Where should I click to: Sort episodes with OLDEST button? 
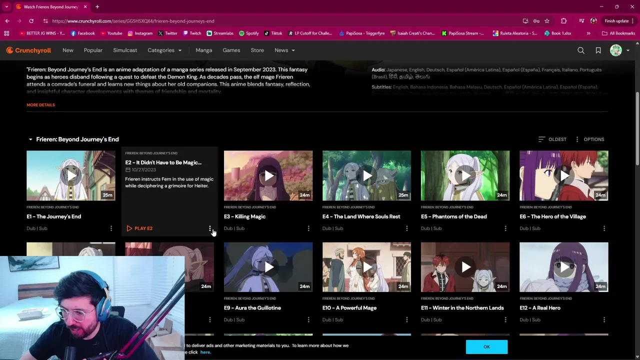pos(552,139)
